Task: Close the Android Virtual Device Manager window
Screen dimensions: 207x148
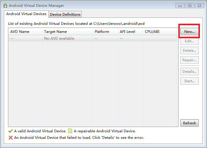Action: click(x=200, y=6)
